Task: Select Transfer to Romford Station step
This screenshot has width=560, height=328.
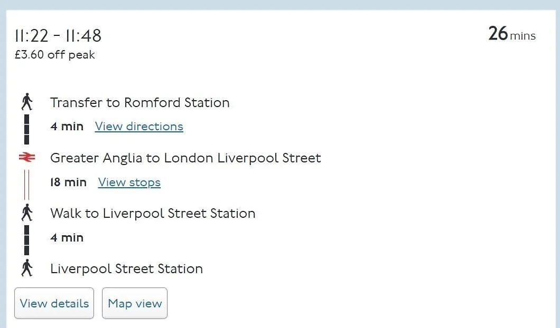Action: point(139,103)
